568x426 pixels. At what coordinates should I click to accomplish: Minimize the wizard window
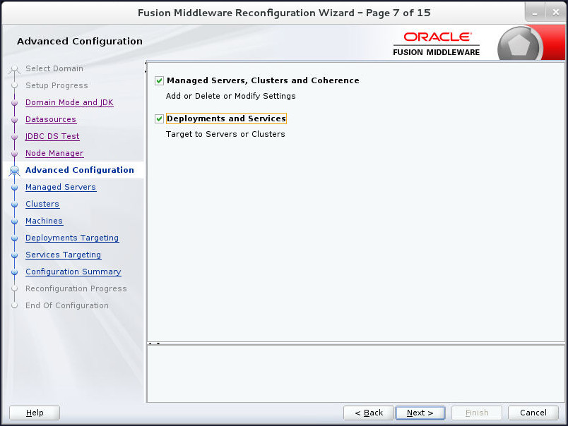coord(535,12)
